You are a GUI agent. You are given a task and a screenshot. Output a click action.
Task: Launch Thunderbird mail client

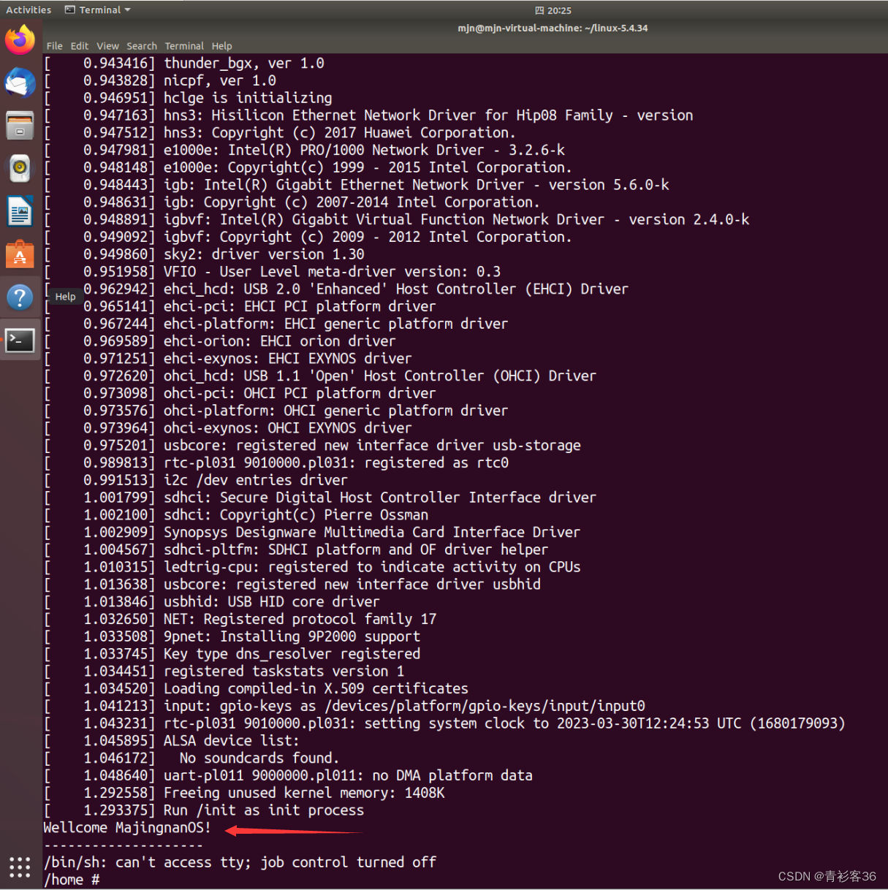[20, 83]
